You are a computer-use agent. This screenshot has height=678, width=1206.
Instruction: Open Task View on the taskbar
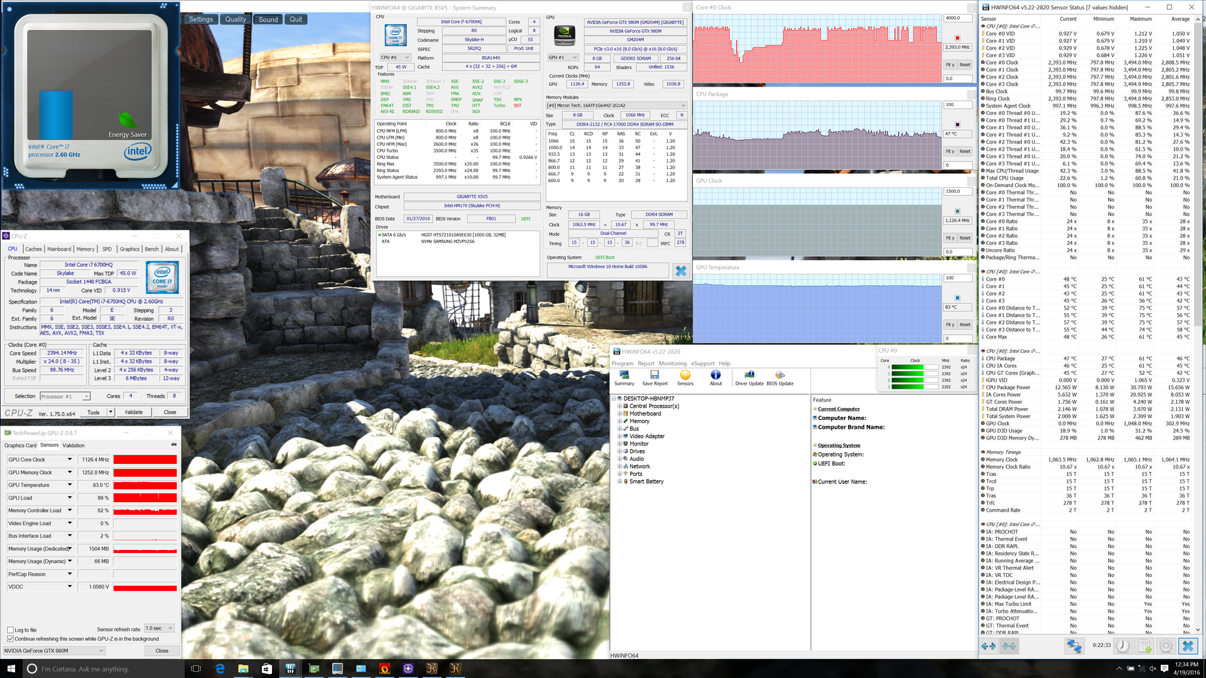195,669
